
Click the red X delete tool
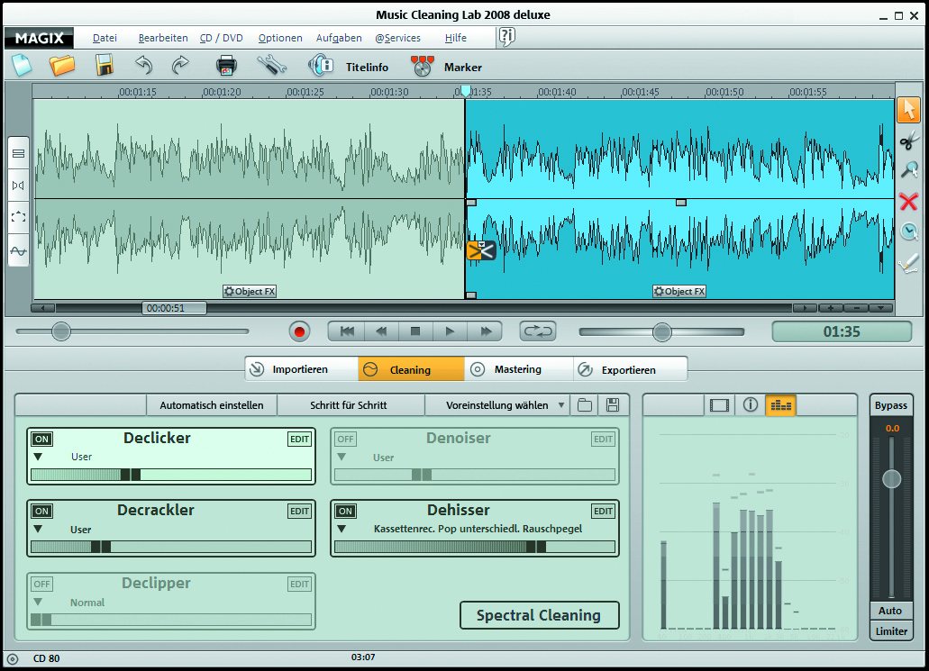pyautogui.click(x=908, y=201)
